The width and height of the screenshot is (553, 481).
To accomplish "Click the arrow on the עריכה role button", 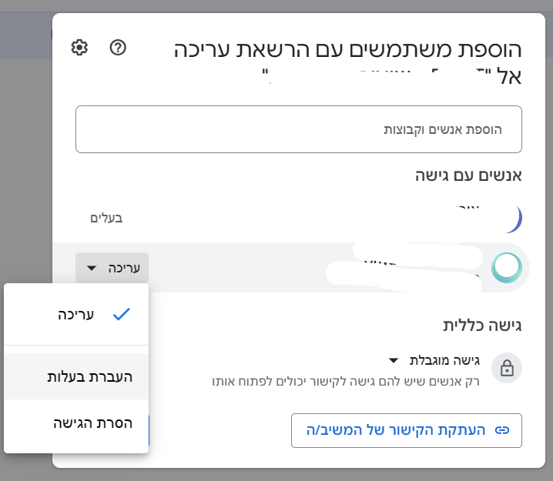I will [x=92, y=269].
